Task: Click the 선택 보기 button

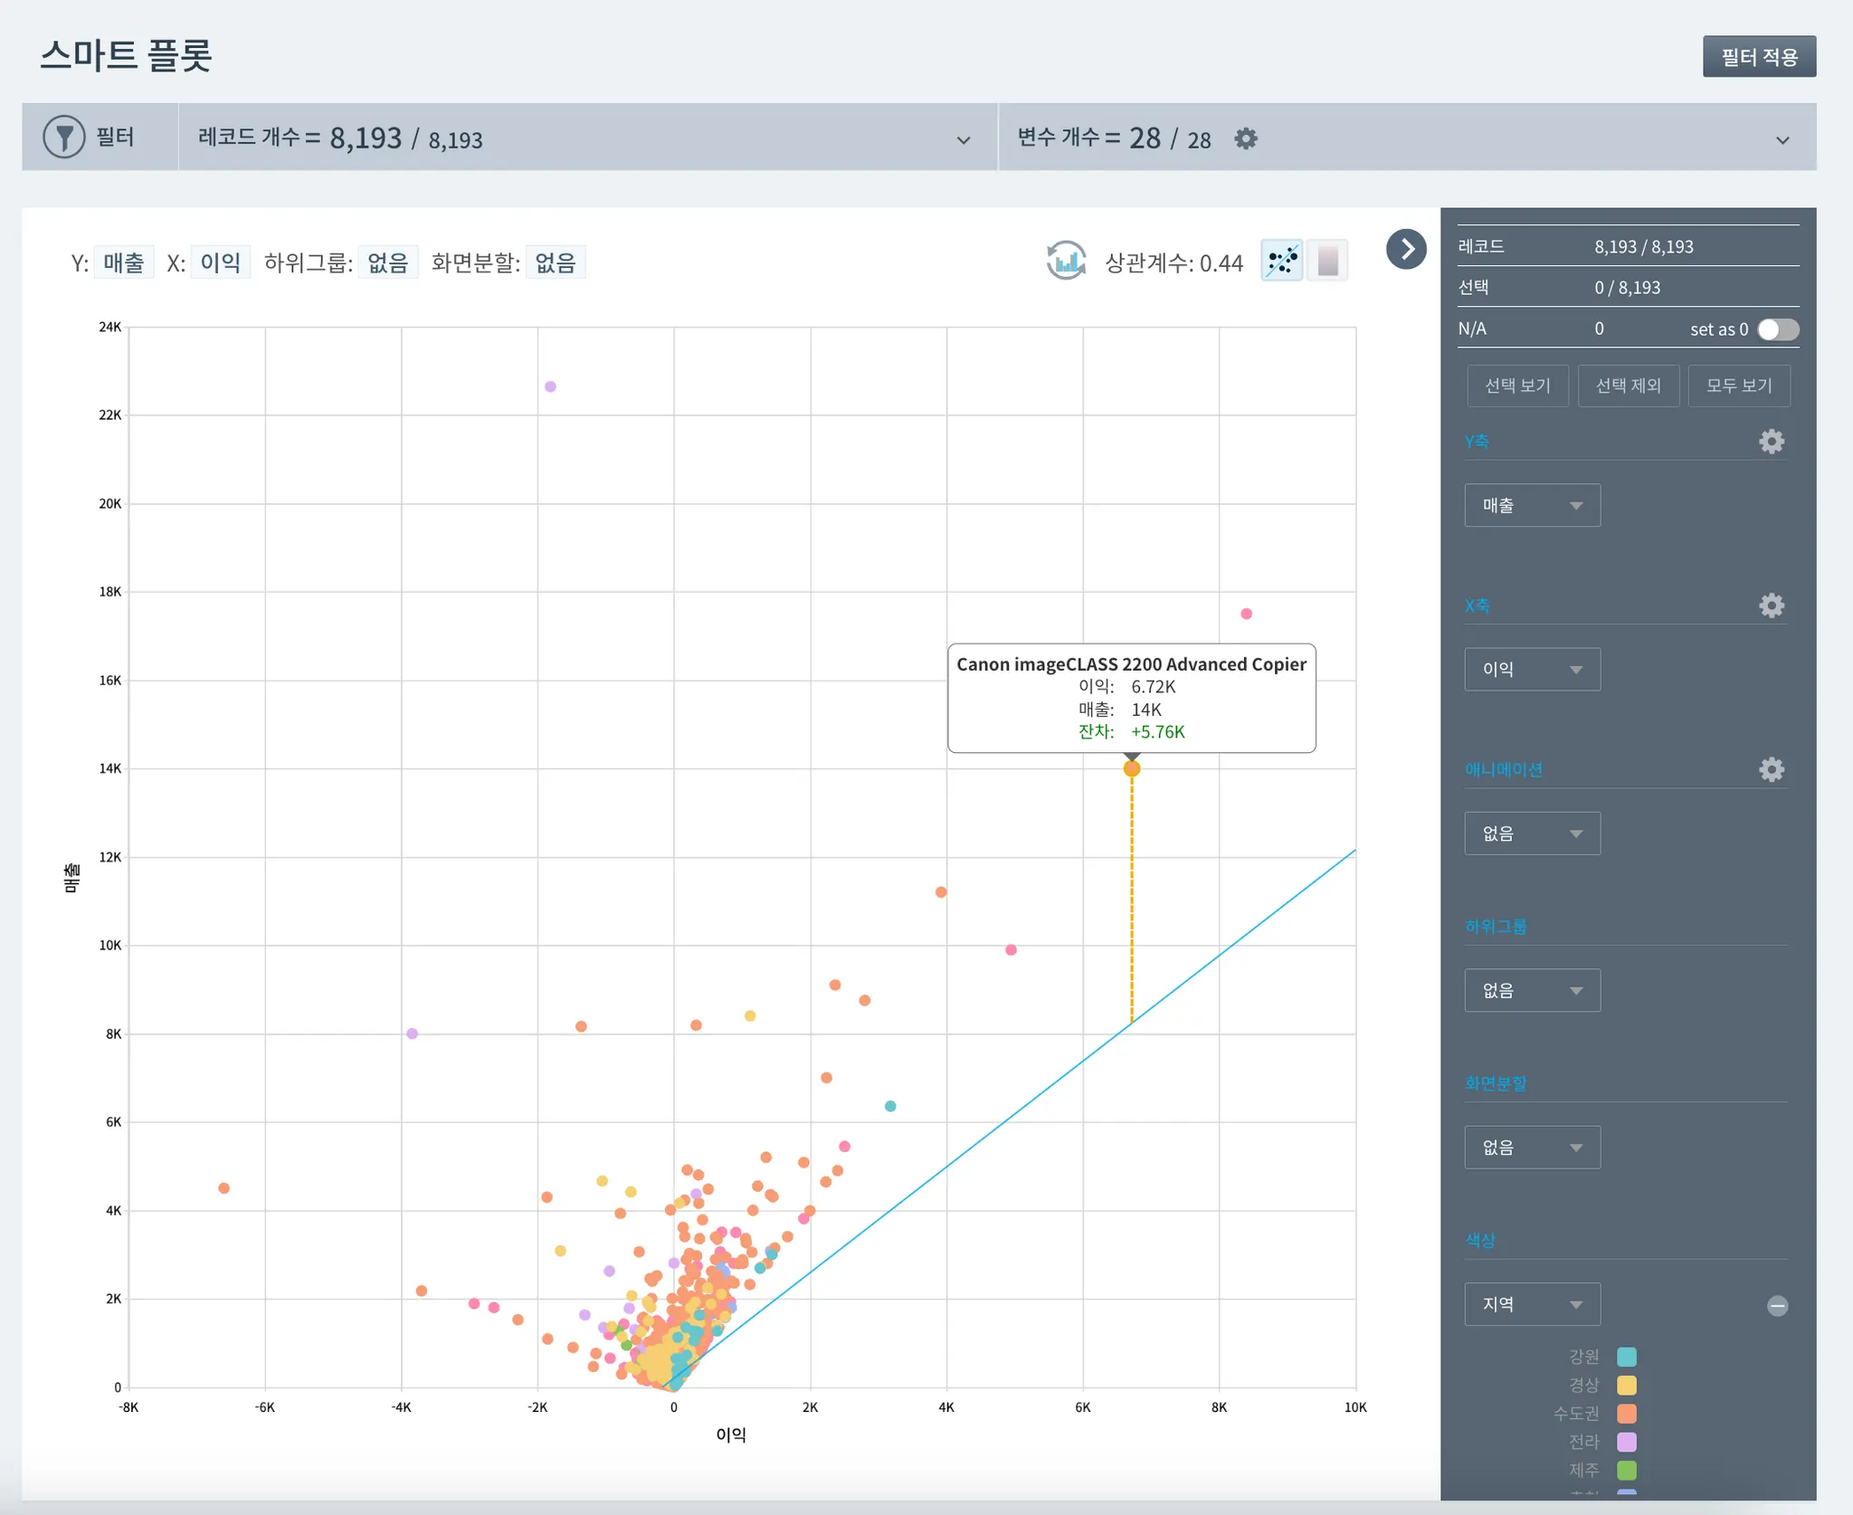Action: (1517, 386)
